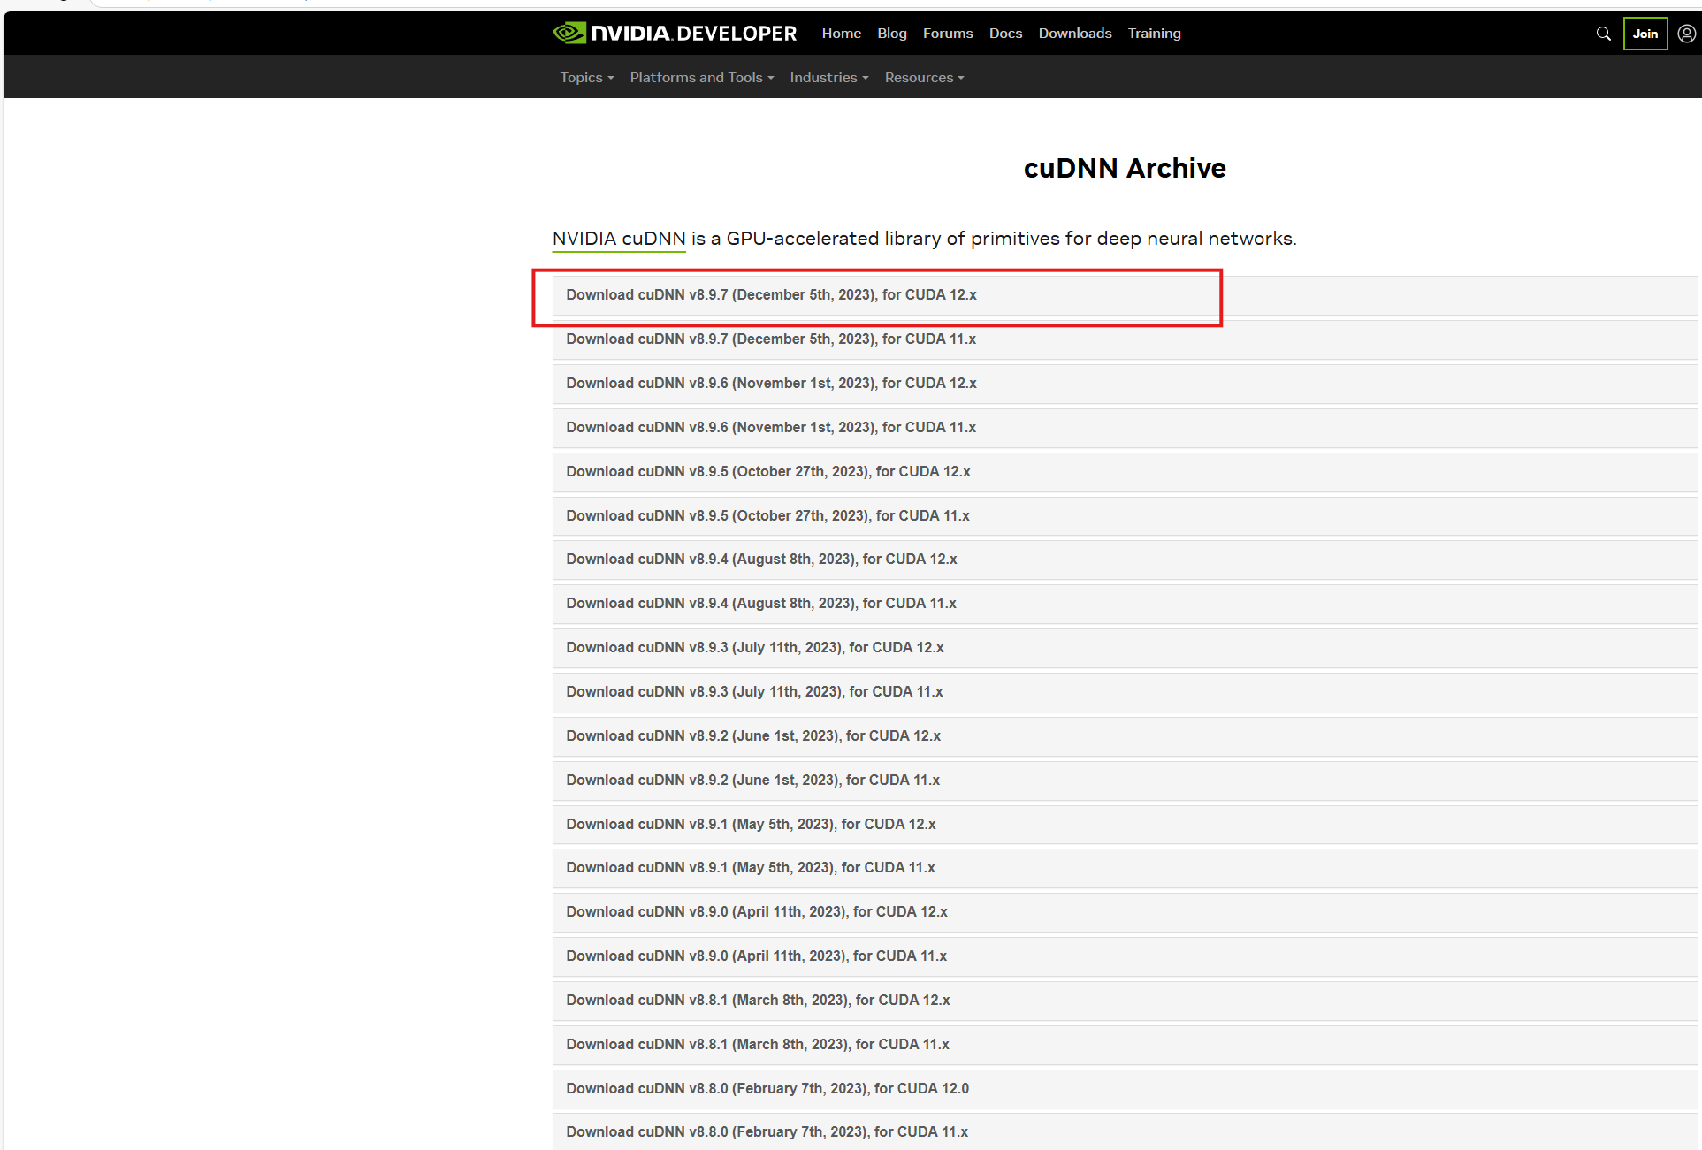
Task: Go to the Home menu item
Action: pyautogui.click(x=841, y=34)
